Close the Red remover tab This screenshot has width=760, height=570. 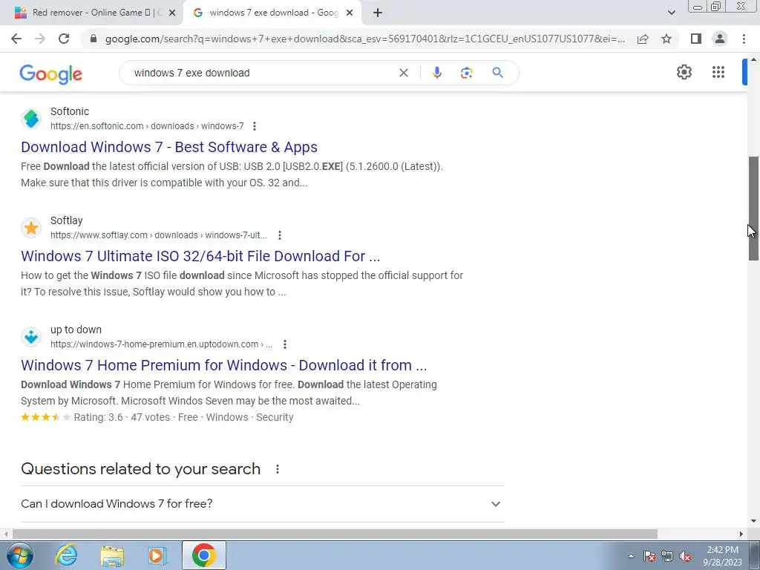pos(172,13)
